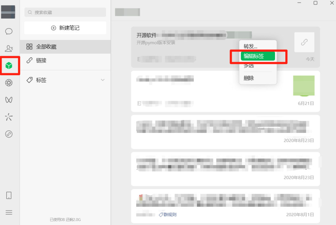This screenshot has height=225, width=336.
Task: Create a note with 新建笔记 button
Action: [65, 28]
